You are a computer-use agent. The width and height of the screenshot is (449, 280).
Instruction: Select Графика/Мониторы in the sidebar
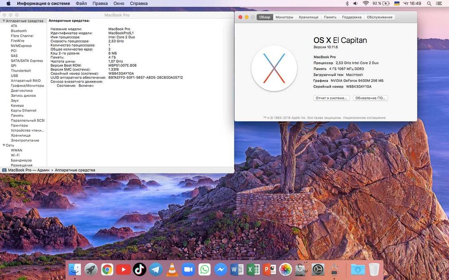27,86
